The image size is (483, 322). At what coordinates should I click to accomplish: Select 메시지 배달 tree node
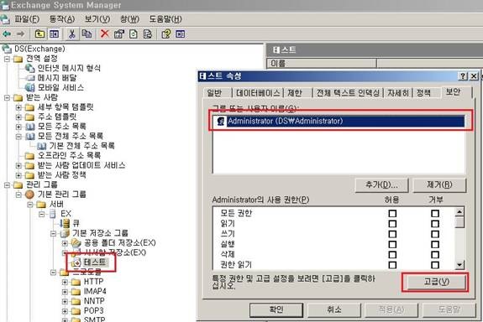(x=57, y=78)
